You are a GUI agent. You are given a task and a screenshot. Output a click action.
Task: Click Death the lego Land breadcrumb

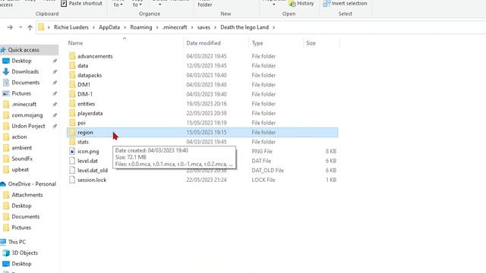(x=245, y=27)
